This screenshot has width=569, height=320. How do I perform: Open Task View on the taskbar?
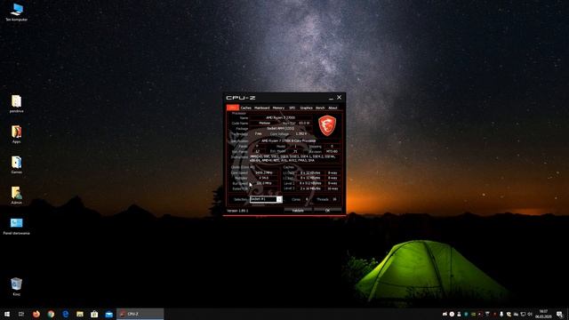[21, 314]
